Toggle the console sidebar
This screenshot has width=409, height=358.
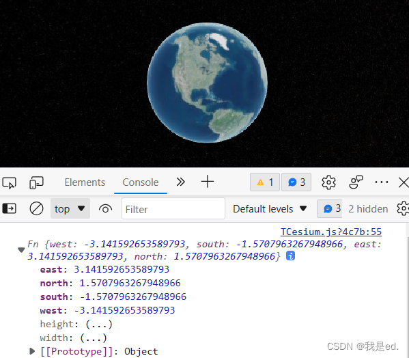tap(10, 209)
